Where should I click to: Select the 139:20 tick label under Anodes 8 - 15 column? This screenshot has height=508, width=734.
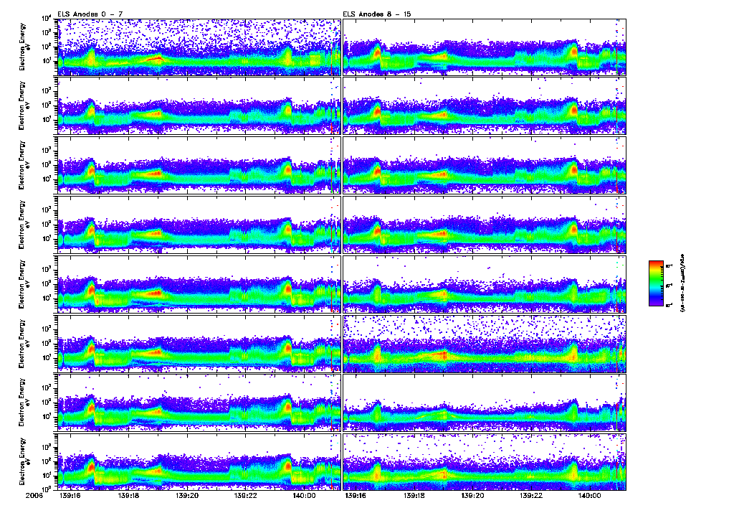[x=472, y=495]
